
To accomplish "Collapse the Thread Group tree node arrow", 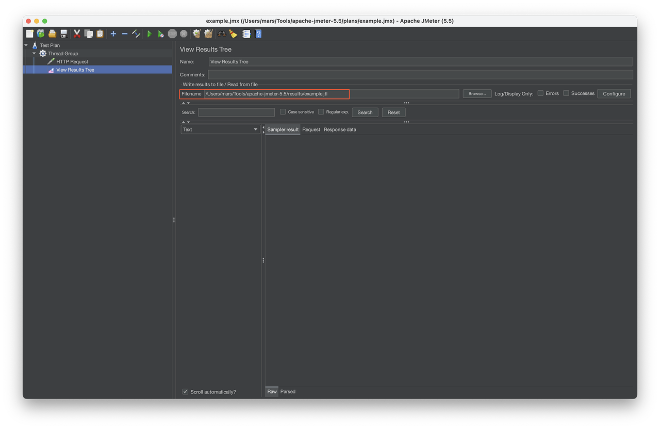I will coord(34,54).
